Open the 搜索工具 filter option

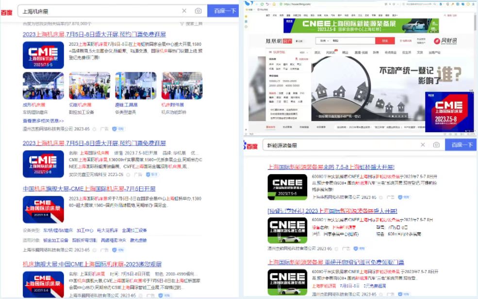point(191,24)
